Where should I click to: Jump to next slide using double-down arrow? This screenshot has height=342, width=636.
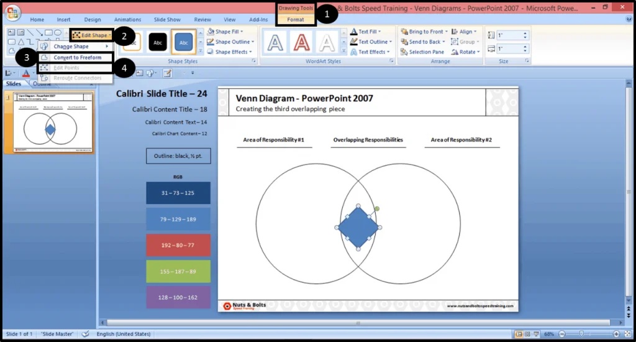pyautogui.click(x=629, y=316)
